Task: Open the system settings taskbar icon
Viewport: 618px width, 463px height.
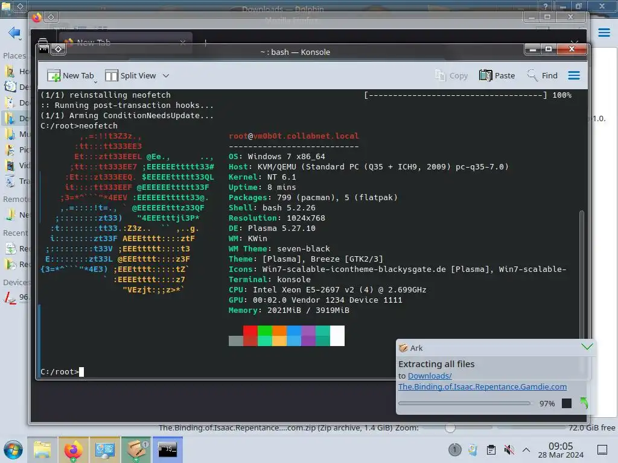Action: 105,450
